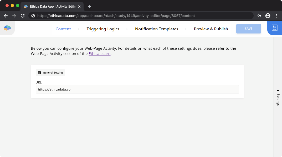Click the General Setting icon
This screenshot has height=157, width=282.
point(39,73)
